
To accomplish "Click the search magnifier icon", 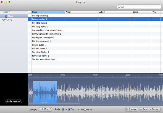I will pos(119,7).
